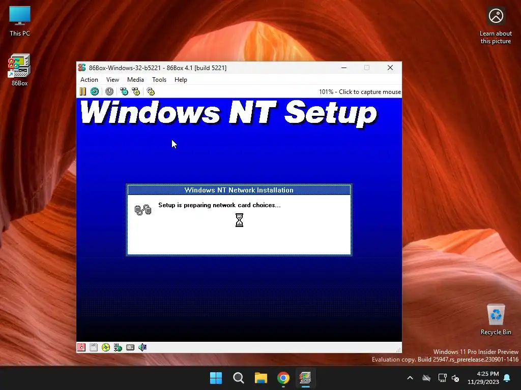521x390 pixels.
Task: Expand the hidden tray icons chevron
Action: pyautogui.click(x=410, y=378)
